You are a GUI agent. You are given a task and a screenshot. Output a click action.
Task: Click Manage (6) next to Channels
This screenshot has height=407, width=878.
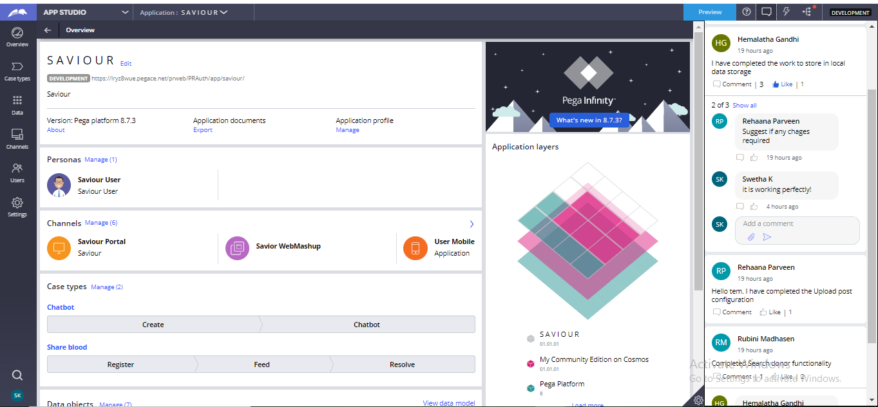[101, 223]
